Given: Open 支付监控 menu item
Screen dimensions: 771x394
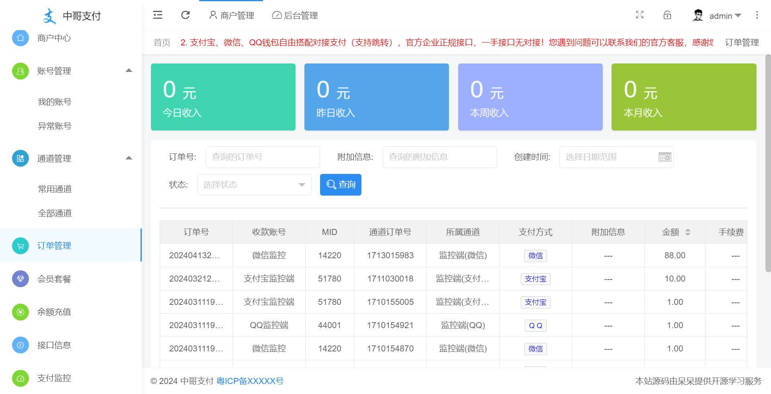Looking at the screenshot, I should [71, 378].
